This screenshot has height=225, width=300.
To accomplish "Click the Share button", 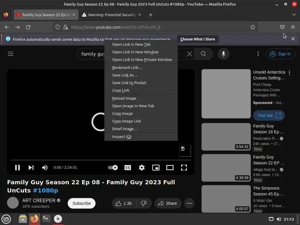I will 167,203.
